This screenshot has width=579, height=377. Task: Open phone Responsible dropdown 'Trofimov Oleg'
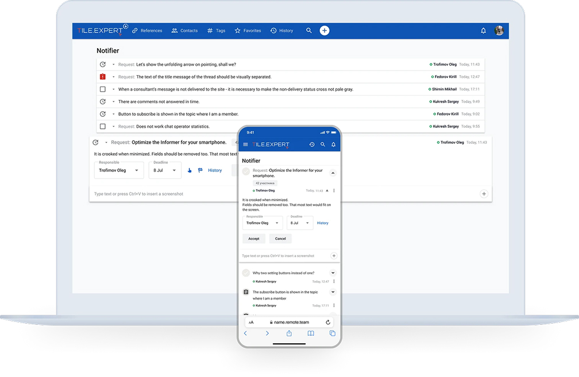pyautogui.click(x=263, y=223)
